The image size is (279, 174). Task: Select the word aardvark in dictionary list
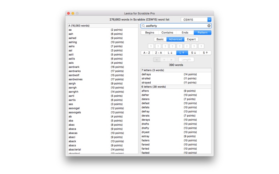[103, 67]
